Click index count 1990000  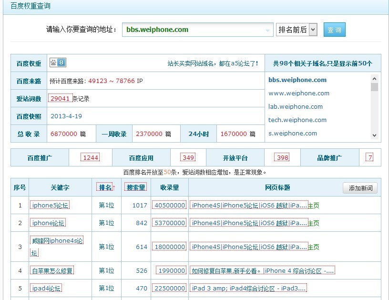(x=171, y=270)
